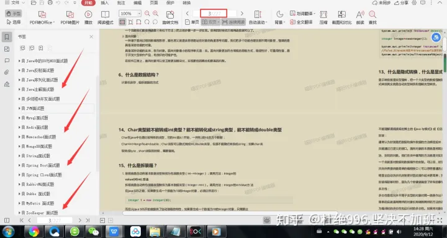447x238 pixels.
Task: Open 截图和对比 screenshot and compare tool
Action: (341, 17)
